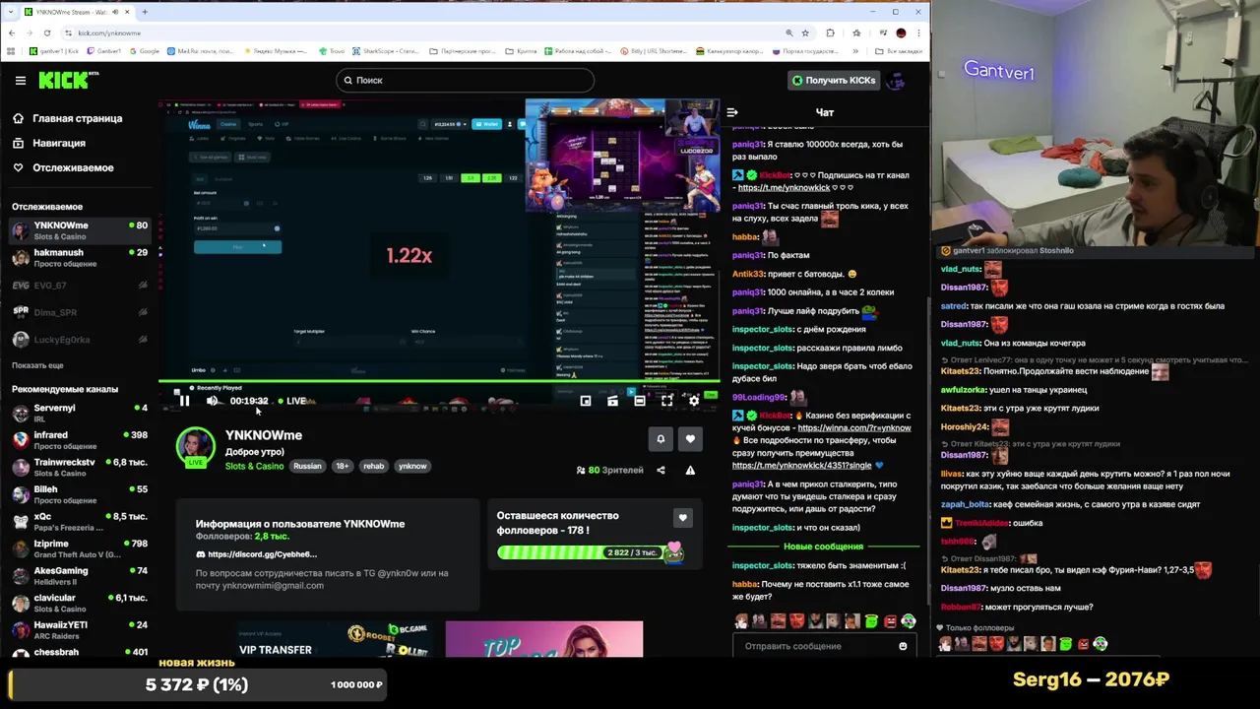Open the discord.gg link in channel info
Viewport: 1260px width, 709px height.
click(x=261, y=554)
